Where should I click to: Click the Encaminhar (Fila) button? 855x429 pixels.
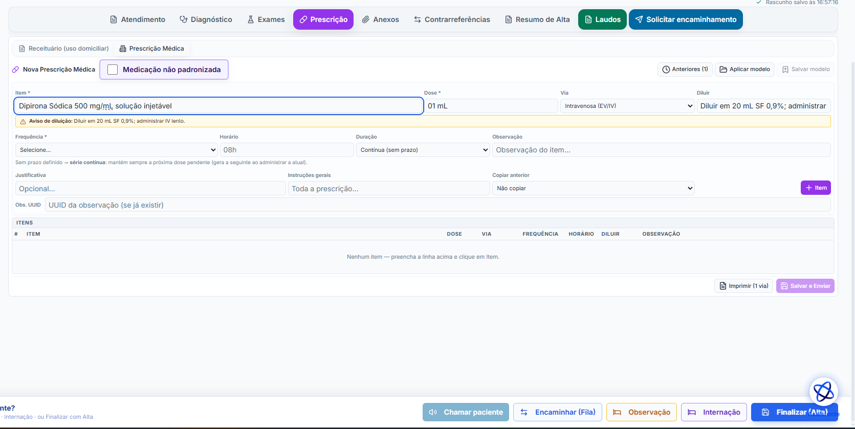coord(558,412)
